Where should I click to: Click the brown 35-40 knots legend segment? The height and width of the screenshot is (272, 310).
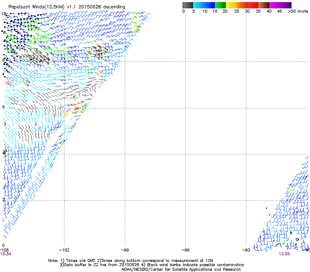(264, 5)
